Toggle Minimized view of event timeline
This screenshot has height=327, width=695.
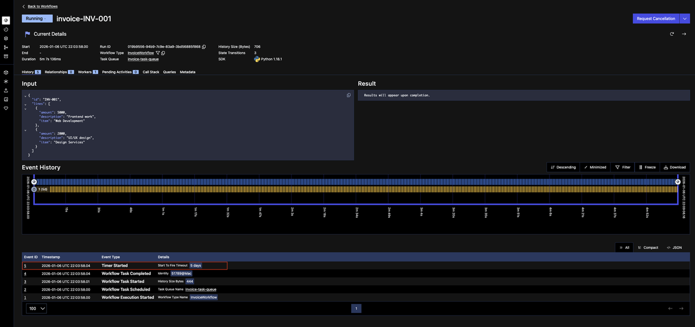point(595,167)
